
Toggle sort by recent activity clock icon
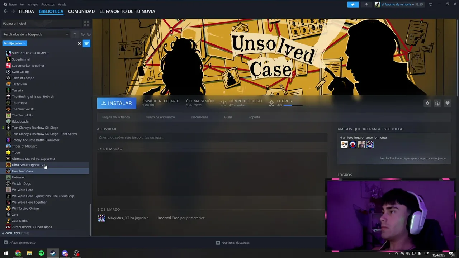tap(82, 34)
